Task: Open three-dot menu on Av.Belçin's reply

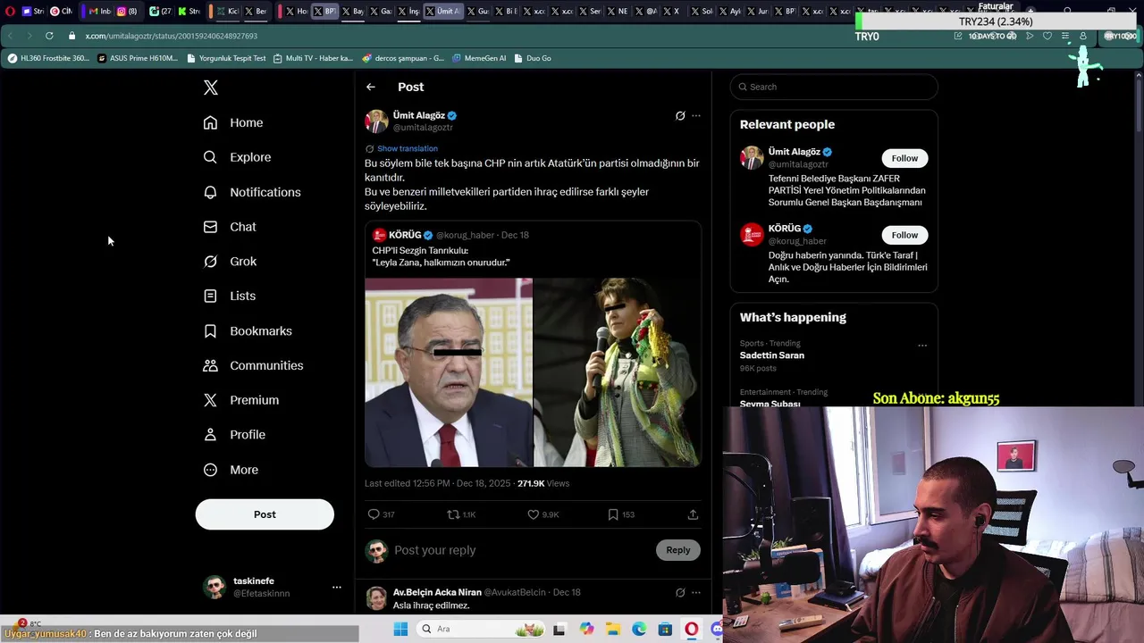Action: pyautogui.click(x=696, y=592)
